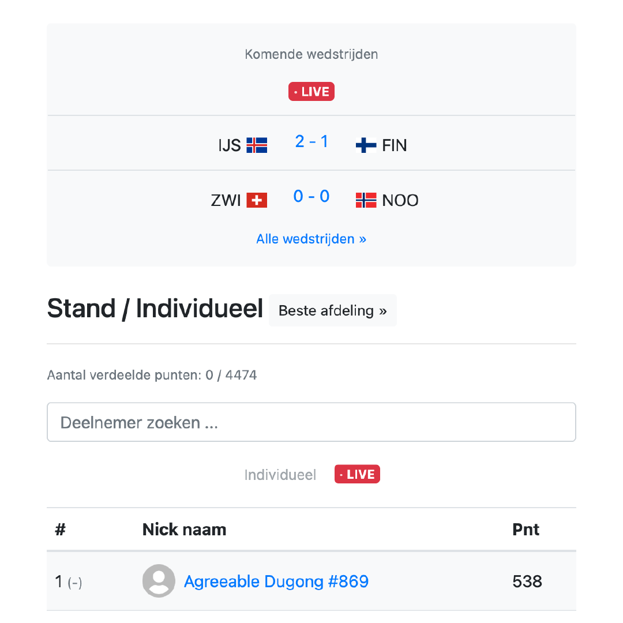Screen dimensions: 623x623
Task: Click the LIVE badge under Komende wedstrijden
Action: tap(311, 91)
